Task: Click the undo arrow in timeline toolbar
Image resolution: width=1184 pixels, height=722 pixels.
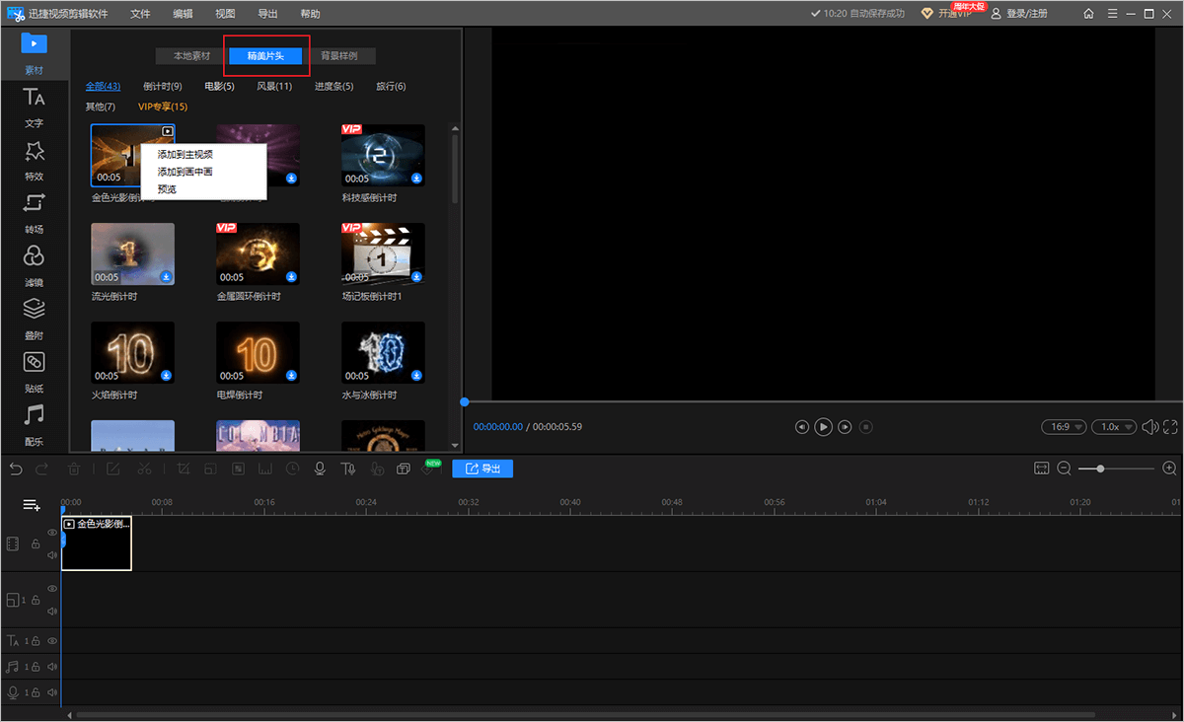Action: point(16,469)
